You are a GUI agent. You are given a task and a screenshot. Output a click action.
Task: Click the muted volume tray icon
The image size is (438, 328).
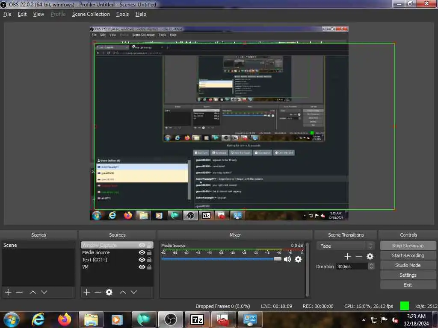[395, 320]
